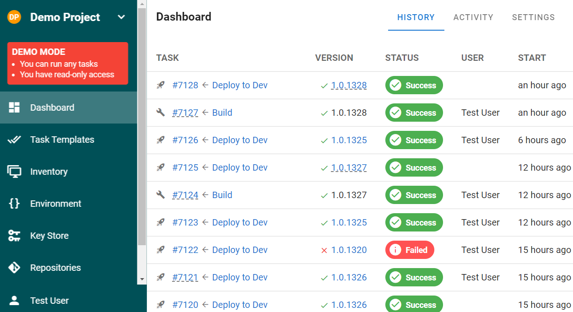Click the green Success badge for task #7126

(x=414, y=140)
